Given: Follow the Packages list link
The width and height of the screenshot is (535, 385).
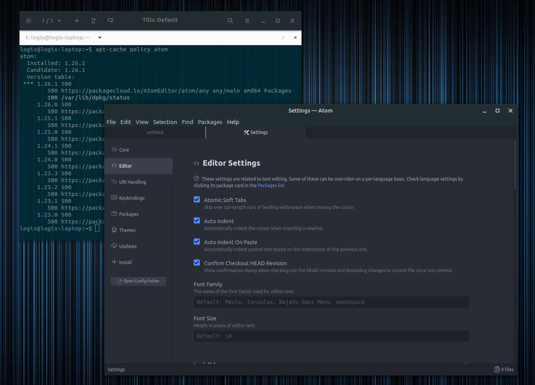Looking at the screenshot, I should click(271, 186).
